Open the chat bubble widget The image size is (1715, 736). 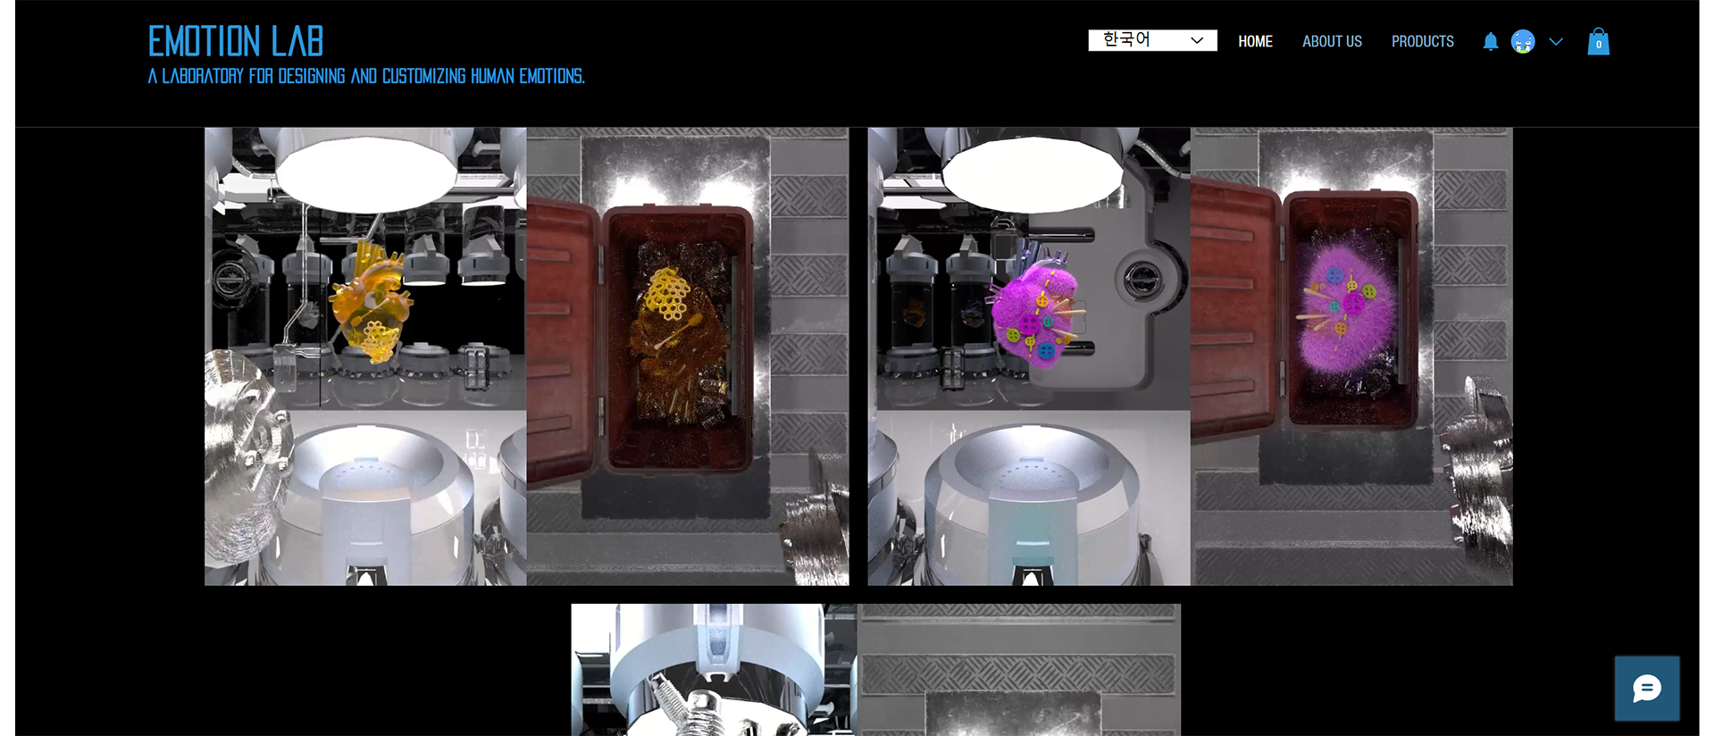pyautogui.click(x=1646, y=688)
